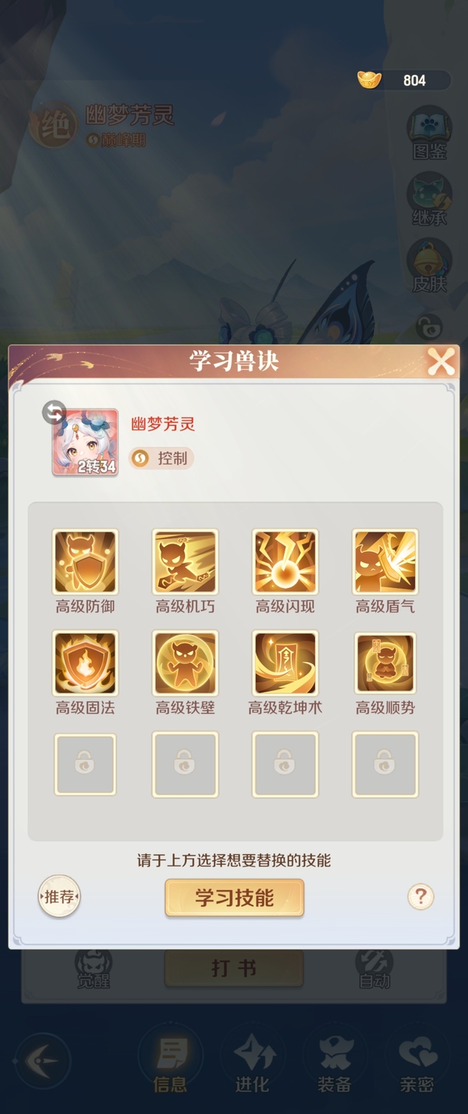468x1114 pixels.
Task: Open the 图鉴 encyclopedia icon
Action: 430,133
